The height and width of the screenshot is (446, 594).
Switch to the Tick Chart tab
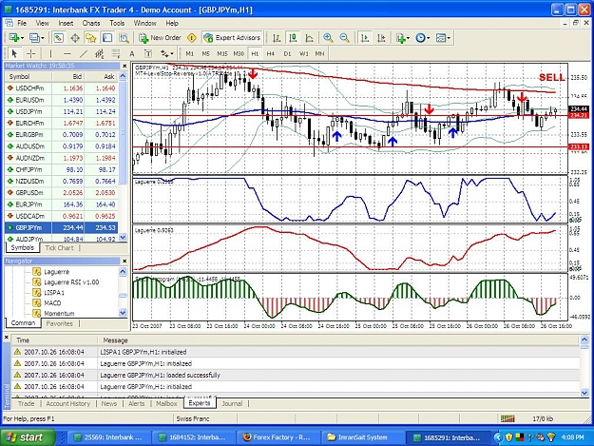[x=59, y=248]
